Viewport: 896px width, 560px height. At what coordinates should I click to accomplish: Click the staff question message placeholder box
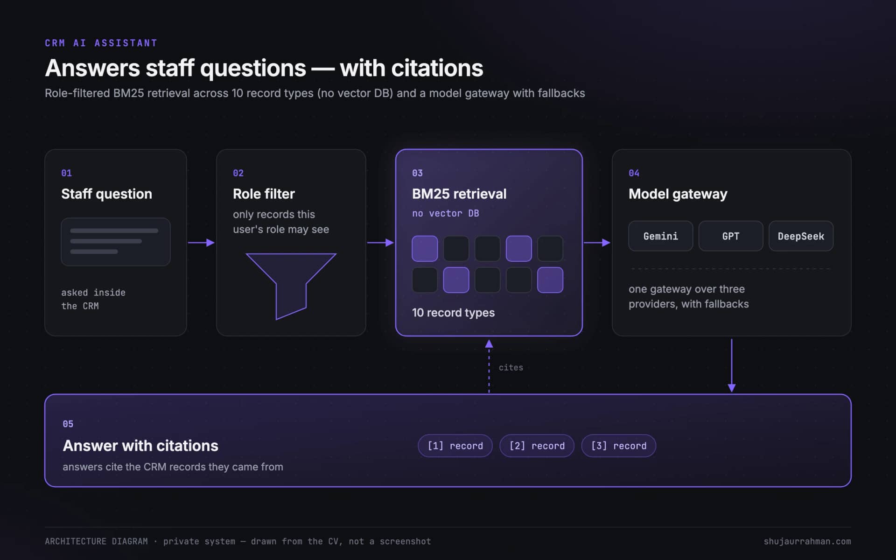[x=116, y=242]
